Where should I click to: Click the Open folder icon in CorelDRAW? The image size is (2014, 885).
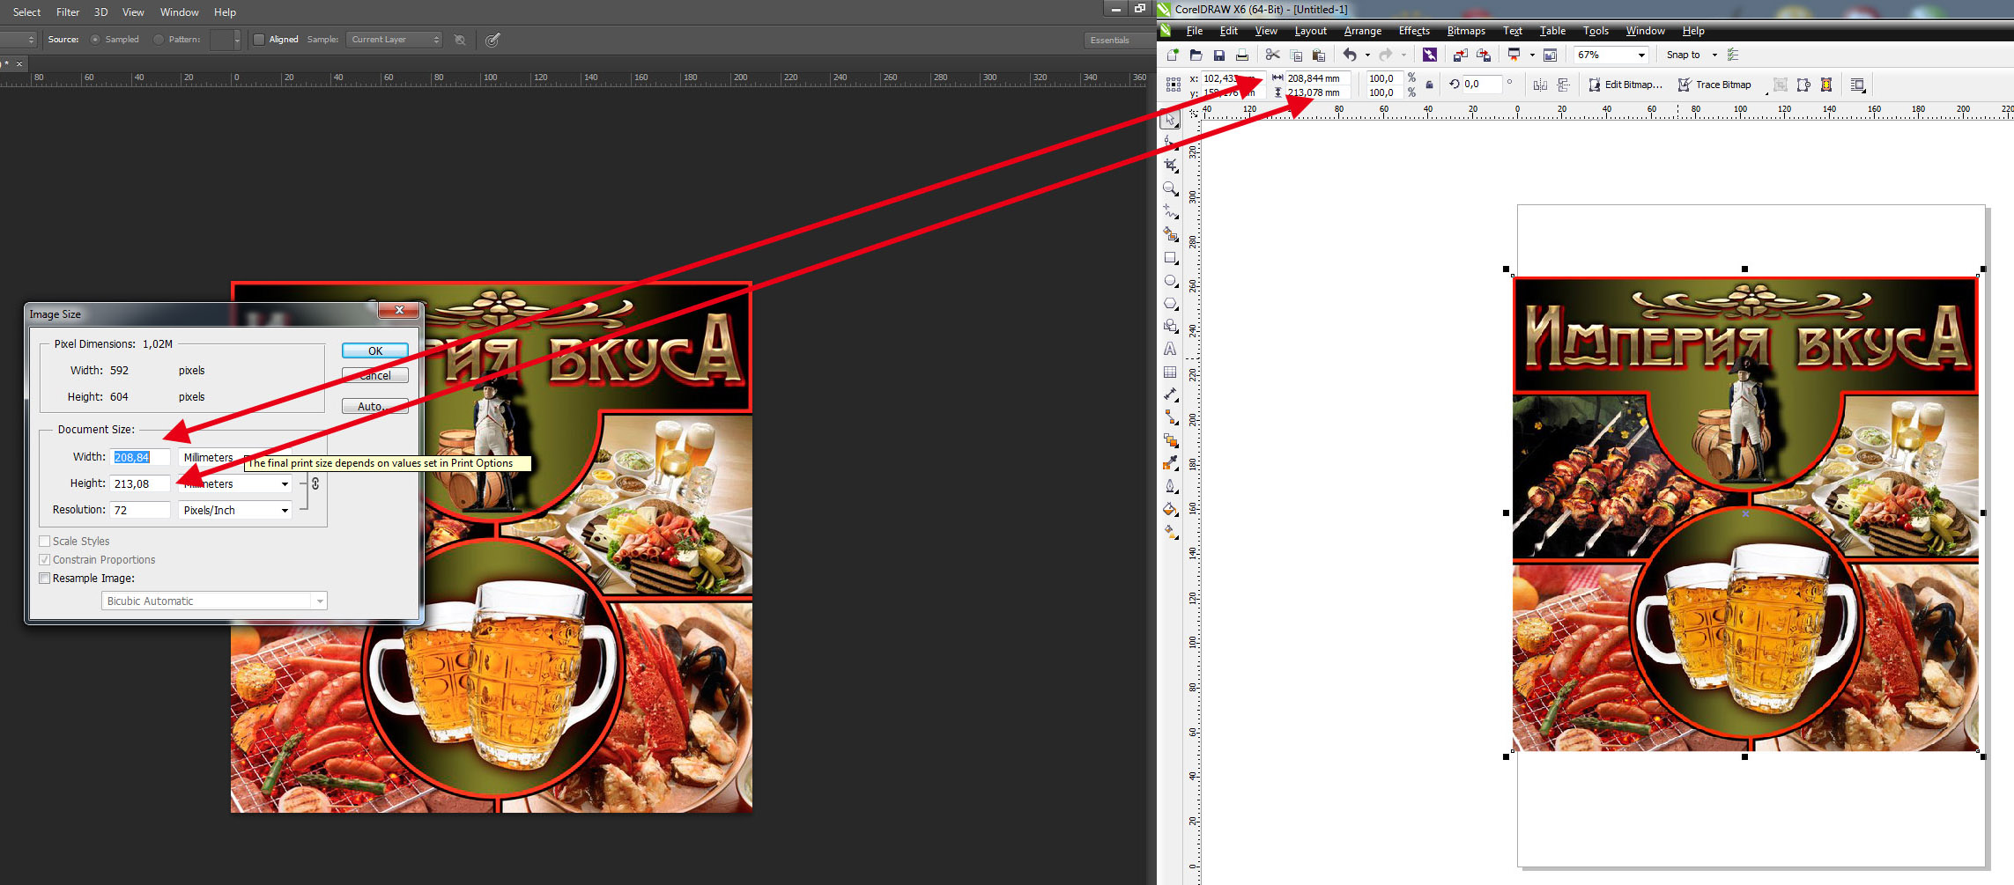[1196, 55]
